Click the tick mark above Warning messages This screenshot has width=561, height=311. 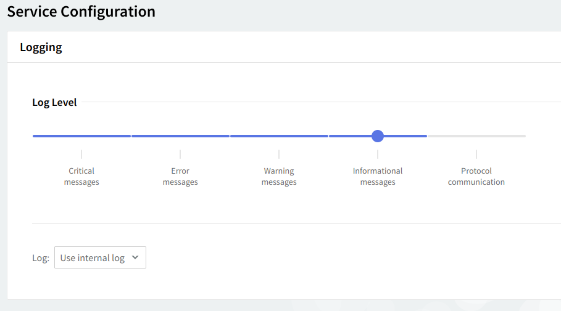(x=279, y=154)
